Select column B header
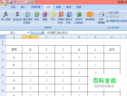 point(30,37)
